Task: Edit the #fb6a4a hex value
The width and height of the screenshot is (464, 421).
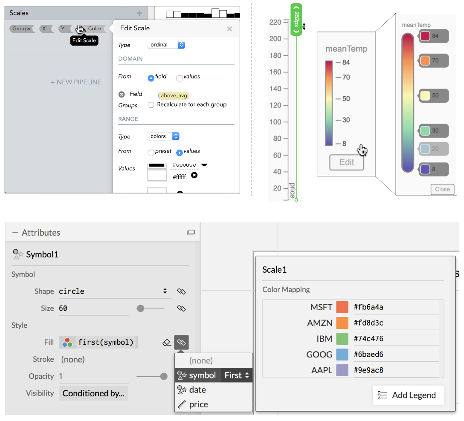Action: 396,307
